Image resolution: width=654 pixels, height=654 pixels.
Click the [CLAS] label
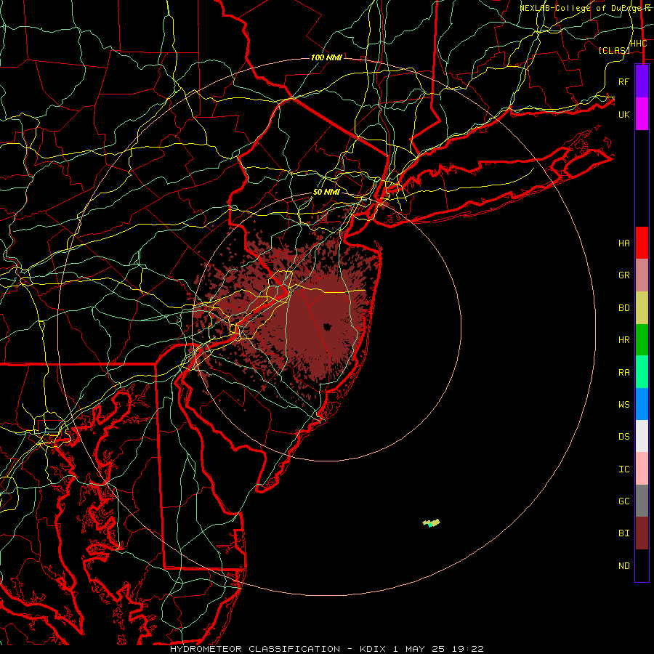[x=614, y=50]
